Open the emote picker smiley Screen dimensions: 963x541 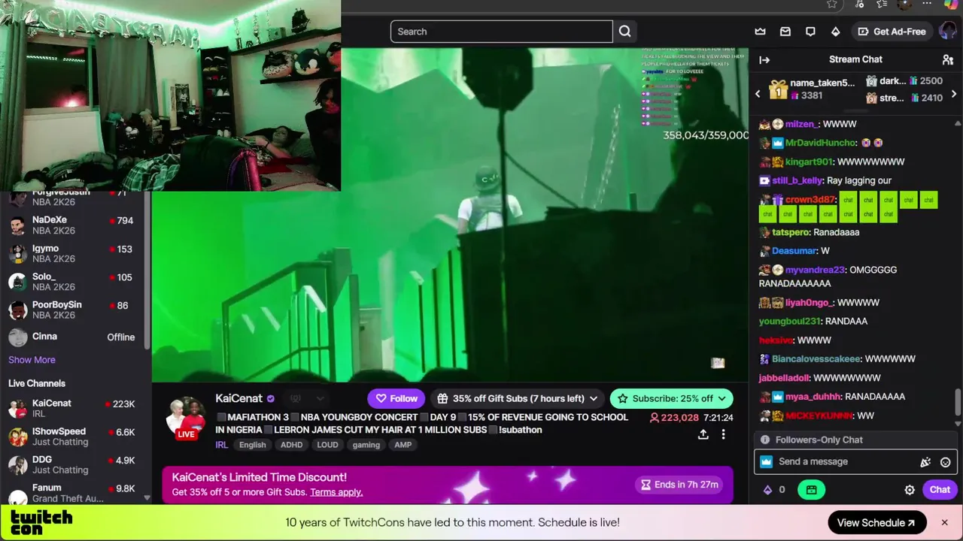(946, 462)
